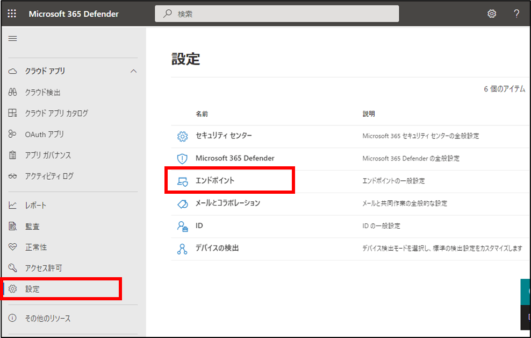Click the 設定 page heading

[185, 59]
